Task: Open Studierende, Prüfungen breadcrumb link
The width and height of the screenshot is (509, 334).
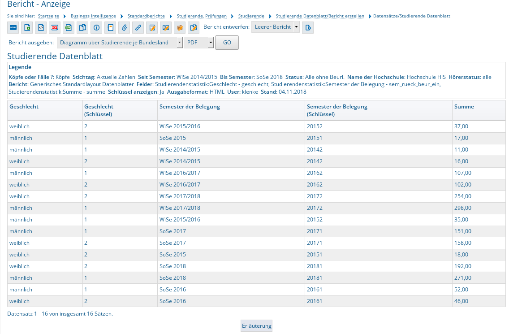Action: [202, 16]
